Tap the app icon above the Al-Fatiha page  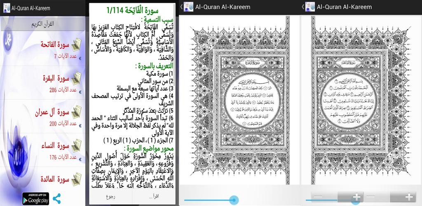[x=310, y=7]
